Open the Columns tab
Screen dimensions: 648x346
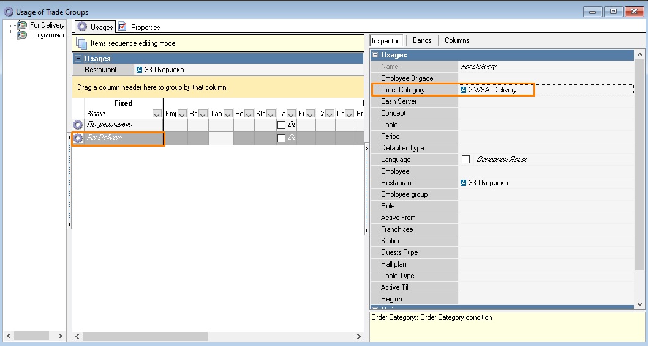(457, 40)
